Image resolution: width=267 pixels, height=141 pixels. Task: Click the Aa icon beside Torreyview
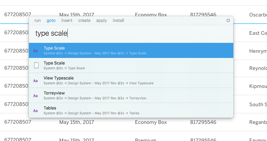click(x=35, y=96)
